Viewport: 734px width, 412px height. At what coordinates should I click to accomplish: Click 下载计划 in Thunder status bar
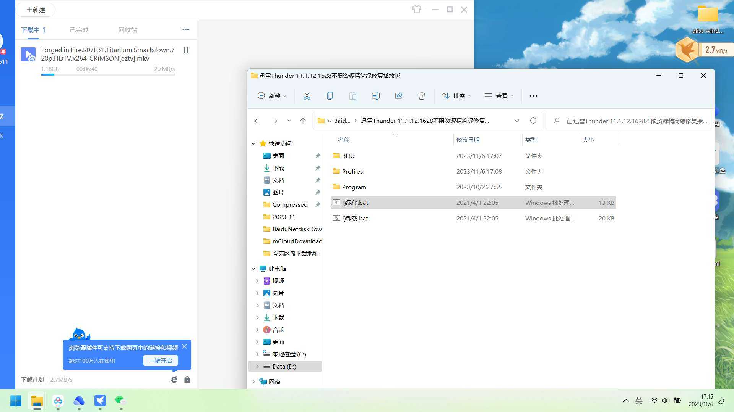(32, 380)
